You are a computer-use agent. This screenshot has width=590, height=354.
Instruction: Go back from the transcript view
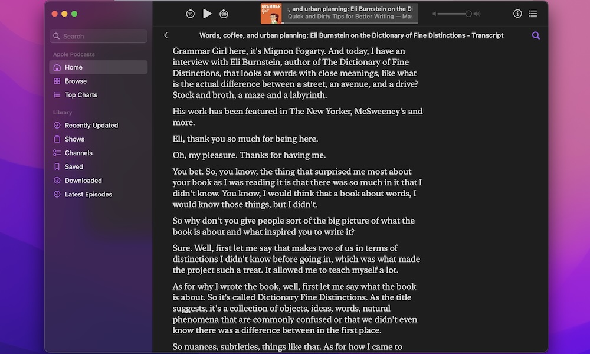pyautogui.click(x=166, y=35)
